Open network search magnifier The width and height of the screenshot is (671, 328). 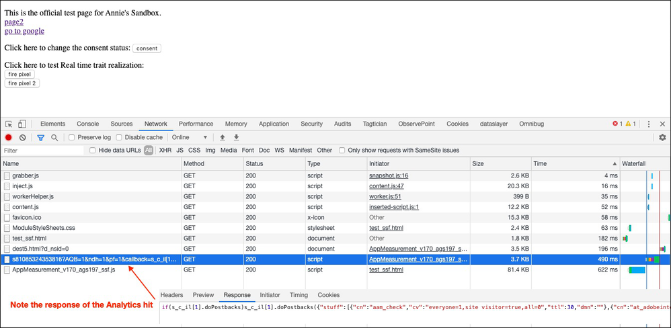coord(54,138)
